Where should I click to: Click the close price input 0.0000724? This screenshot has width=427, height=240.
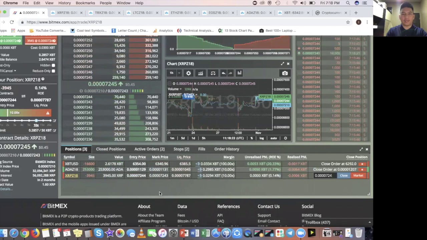(325, 176)
